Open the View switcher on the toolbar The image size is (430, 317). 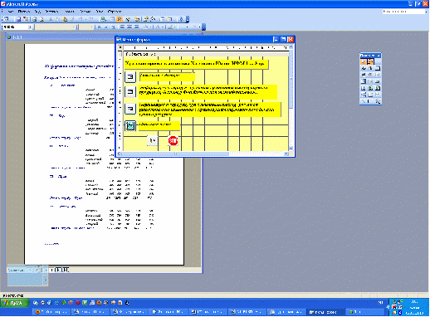tap(6, 19)
